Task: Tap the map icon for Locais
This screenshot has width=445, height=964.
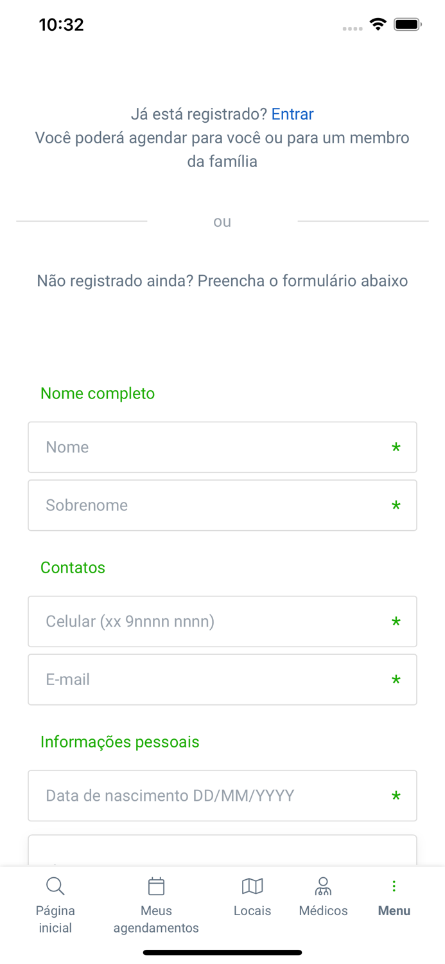Action: [x=252, y=886]
